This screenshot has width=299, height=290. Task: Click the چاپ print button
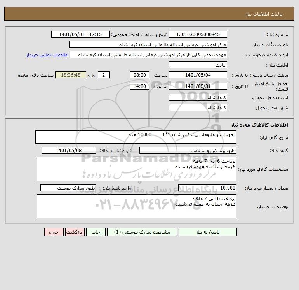coord(96,232)
